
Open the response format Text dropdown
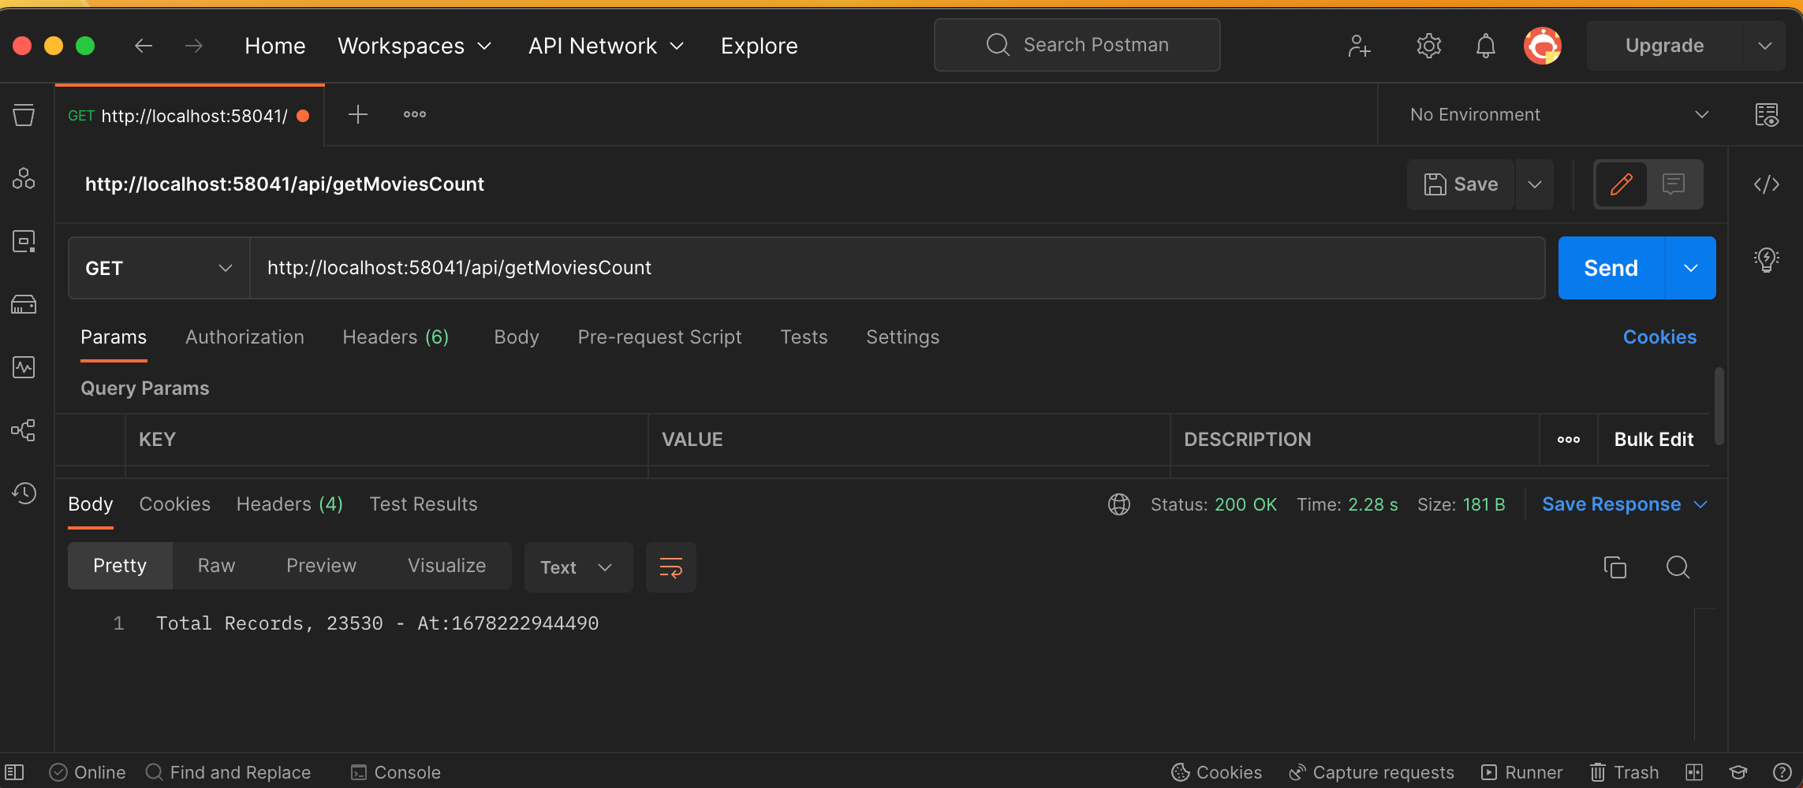578,567
